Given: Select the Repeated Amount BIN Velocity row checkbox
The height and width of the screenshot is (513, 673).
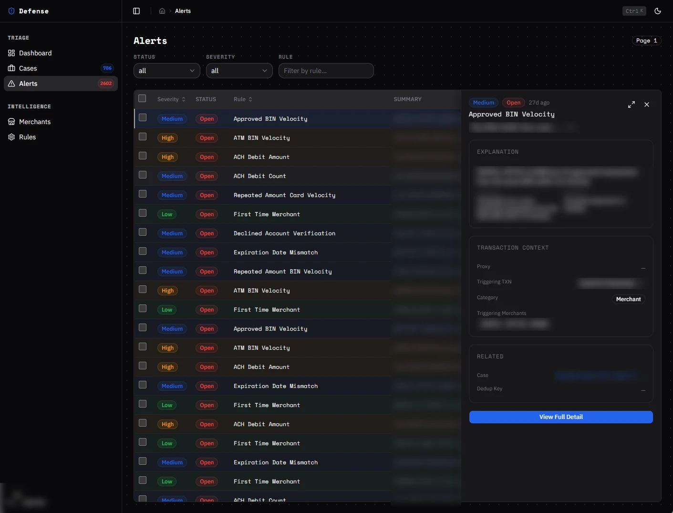Looking at the screenshot, I should tap(143, 270).
